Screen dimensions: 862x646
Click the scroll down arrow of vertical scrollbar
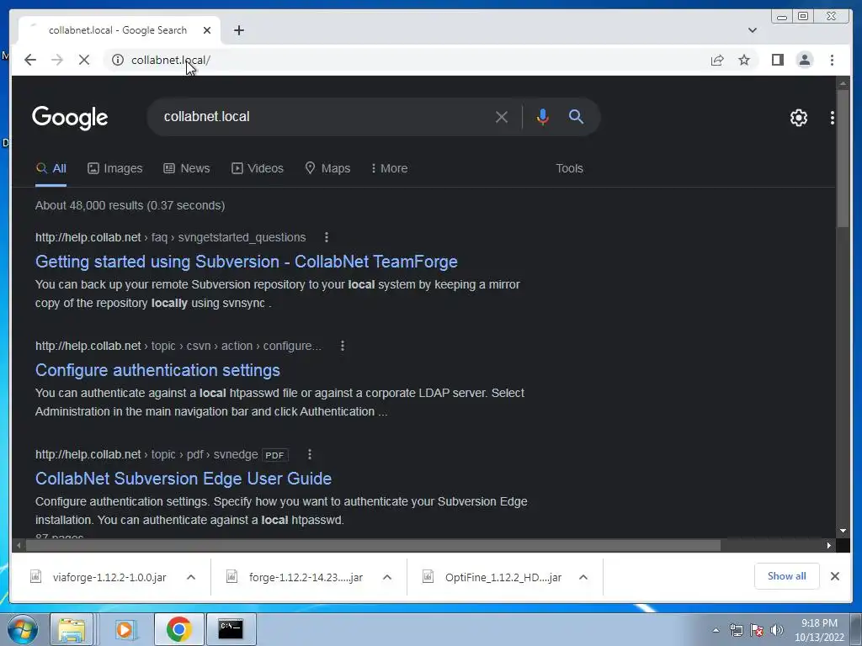tap(843, 531)
